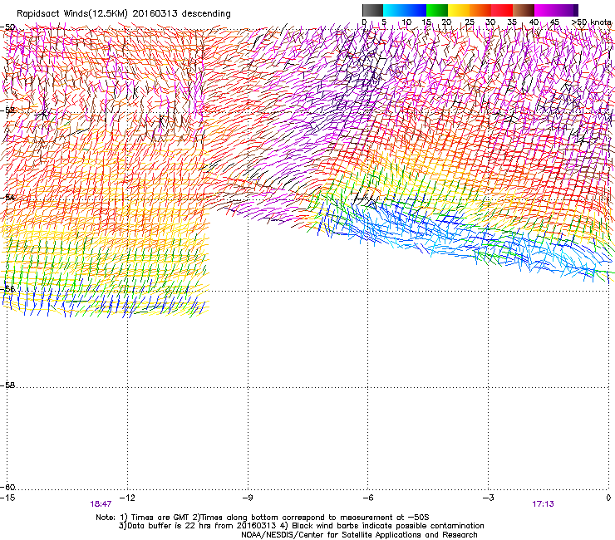Click the 17:13 swath time label
The height and width of the screenshot is (540, 615).
pyautogui.click(x=544, y=504)
